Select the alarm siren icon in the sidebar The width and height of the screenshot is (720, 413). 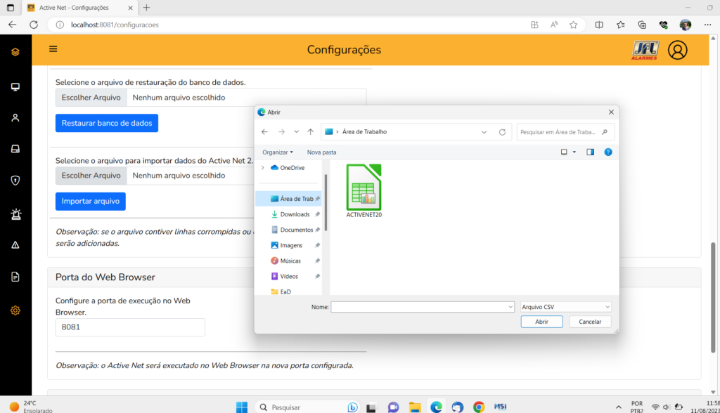pyautogui.click(x=15, y=213)
